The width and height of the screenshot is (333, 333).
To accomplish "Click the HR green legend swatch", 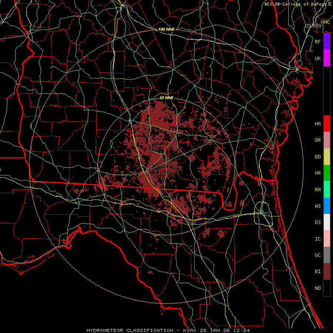I will [327, 173].
